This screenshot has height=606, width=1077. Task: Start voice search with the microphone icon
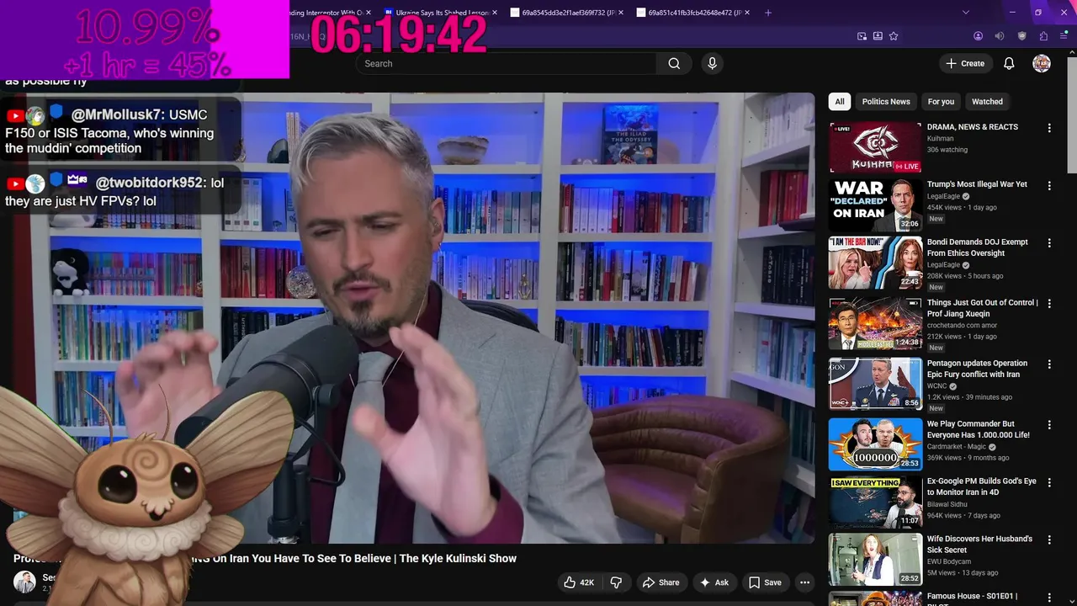[x=712, y=63]
